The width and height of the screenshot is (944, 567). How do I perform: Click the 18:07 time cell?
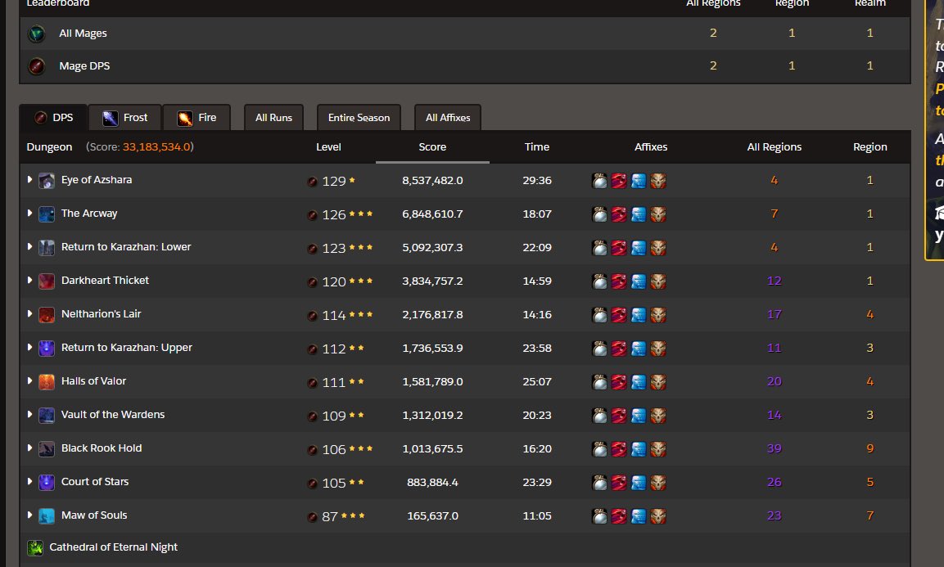[x=536, y=214]
